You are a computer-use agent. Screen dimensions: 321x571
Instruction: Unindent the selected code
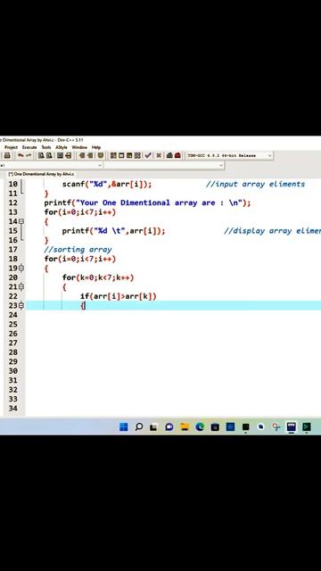[82, 155]
